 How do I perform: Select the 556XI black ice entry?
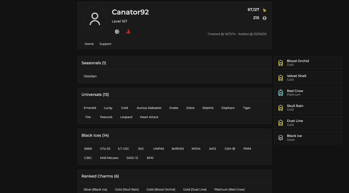pos(88,149)
